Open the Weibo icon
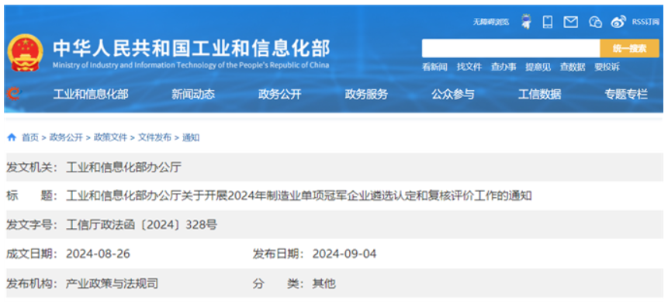Image resolution: width=668 pixels, height=302 pixels. [618, 21]
